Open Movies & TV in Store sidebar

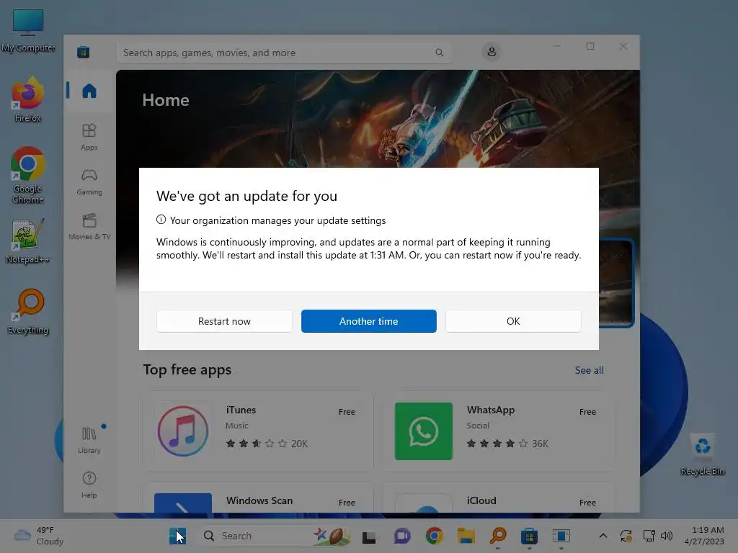[89, 227]
